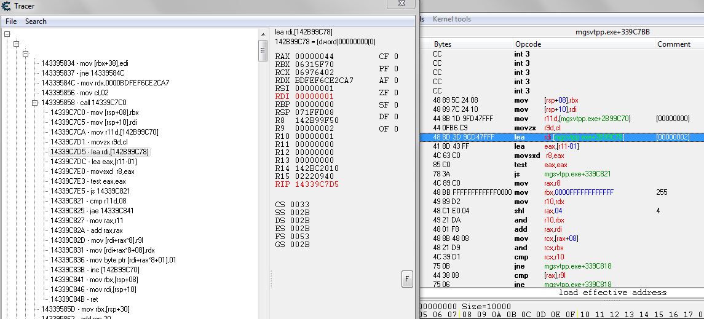Click the Tracer gear icon in title bar
The height and width of the screenshot is (319, 704).
6,6
